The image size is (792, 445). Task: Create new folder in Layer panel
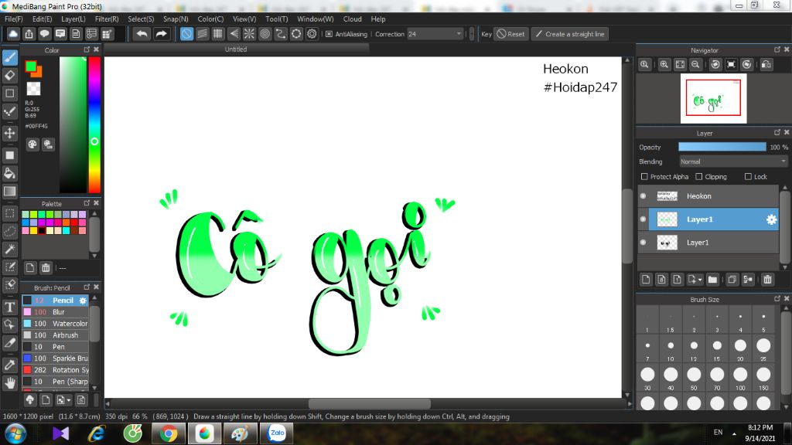click(712, 280)
